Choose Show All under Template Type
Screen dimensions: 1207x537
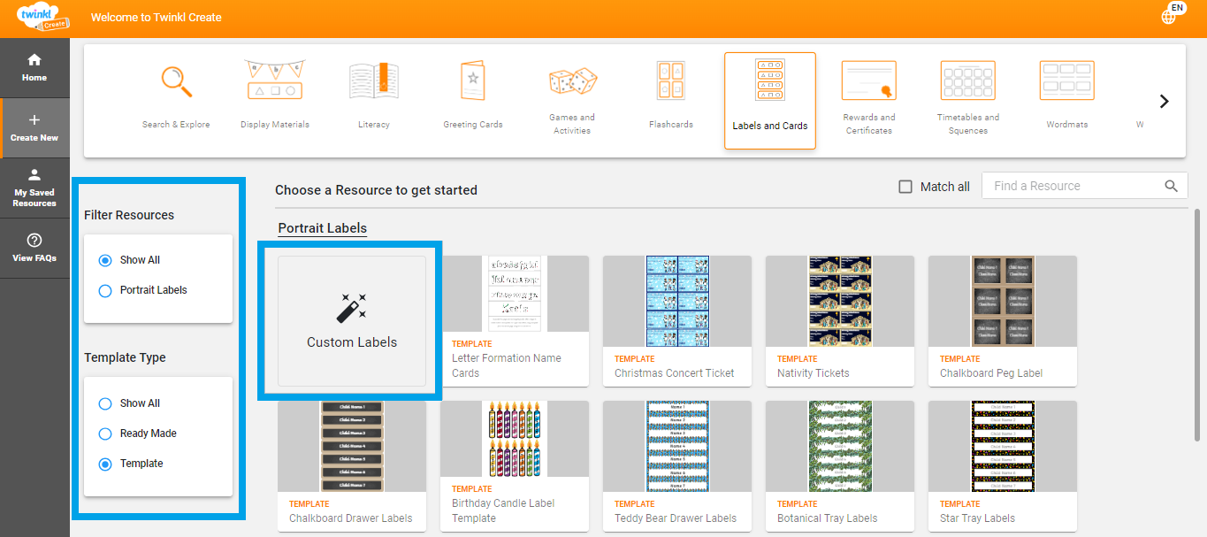pos(105,403)
